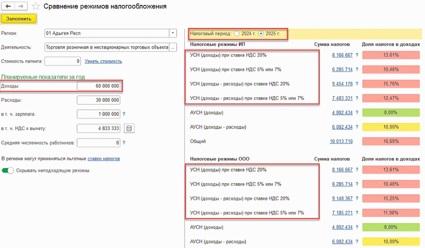Image resolution: width=425 pixels, height=248 pixels.
Task: Open the Регион dropdown list
Action: click(173, 33)
